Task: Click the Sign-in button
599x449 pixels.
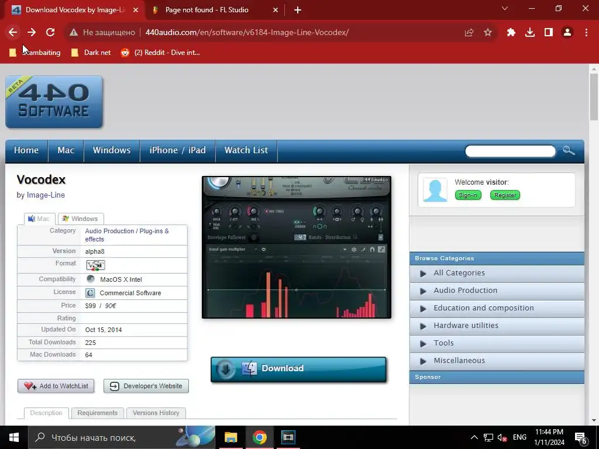Action: 468,195
